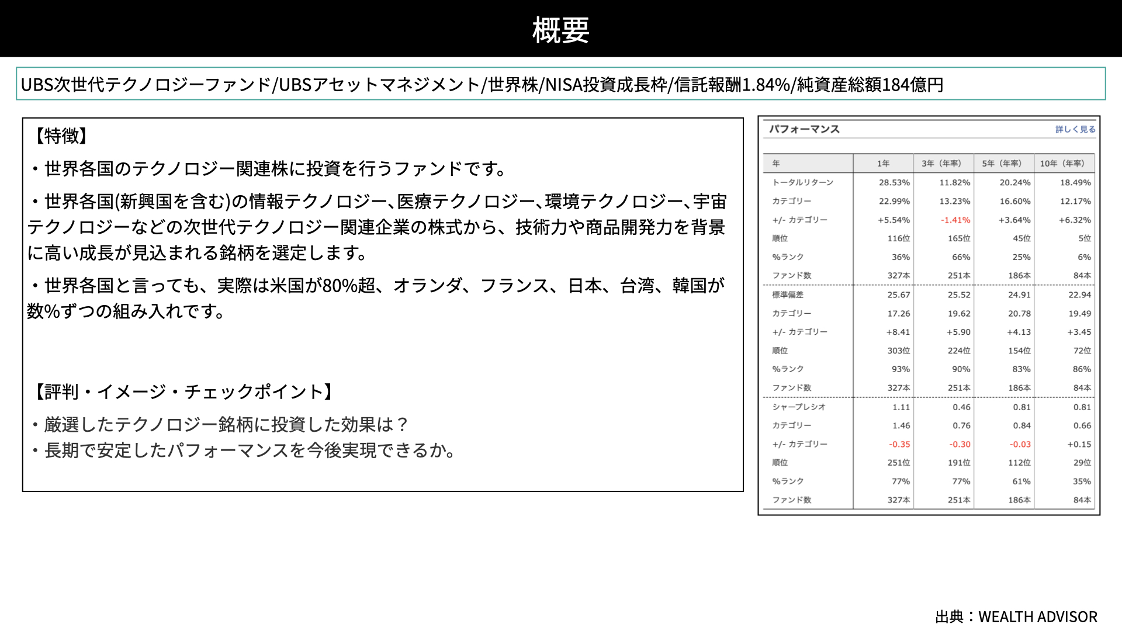Click the +6.32% category difference value
The image size is (1122, 631).
[1075, 220]
